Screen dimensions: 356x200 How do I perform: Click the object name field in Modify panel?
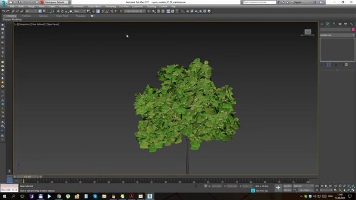[x=335, y=29]
